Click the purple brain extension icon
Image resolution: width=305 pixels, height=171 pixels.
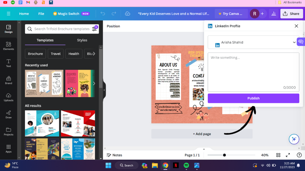301,42
